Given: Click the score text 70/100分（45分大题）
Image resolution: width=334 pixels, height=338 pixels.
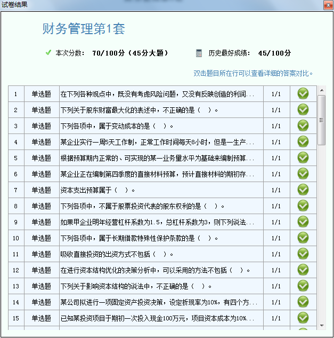Looking at the screenshot, I should (x=130, y=53).
